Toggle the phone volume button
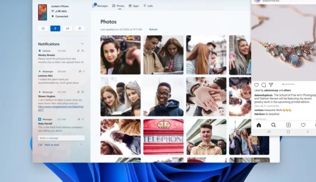The height and width of the screenshot is (182, 316). coord(67,28)
